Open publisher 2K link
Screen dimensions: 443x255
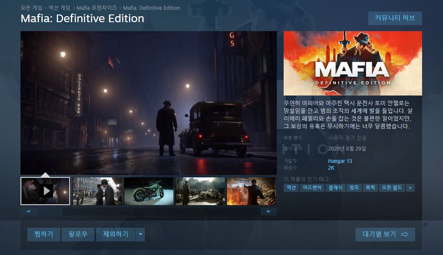point(331,168)
